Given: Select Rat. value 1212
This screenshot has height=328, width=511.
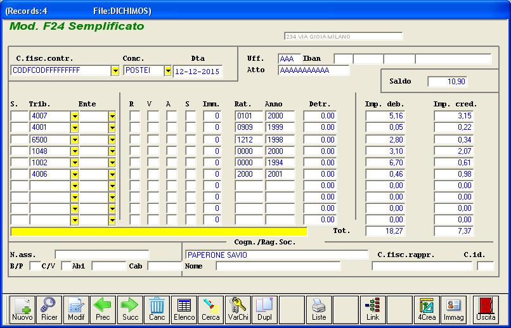Looking at the screenshot, I should pyautogui.click(x=249, y=140).
